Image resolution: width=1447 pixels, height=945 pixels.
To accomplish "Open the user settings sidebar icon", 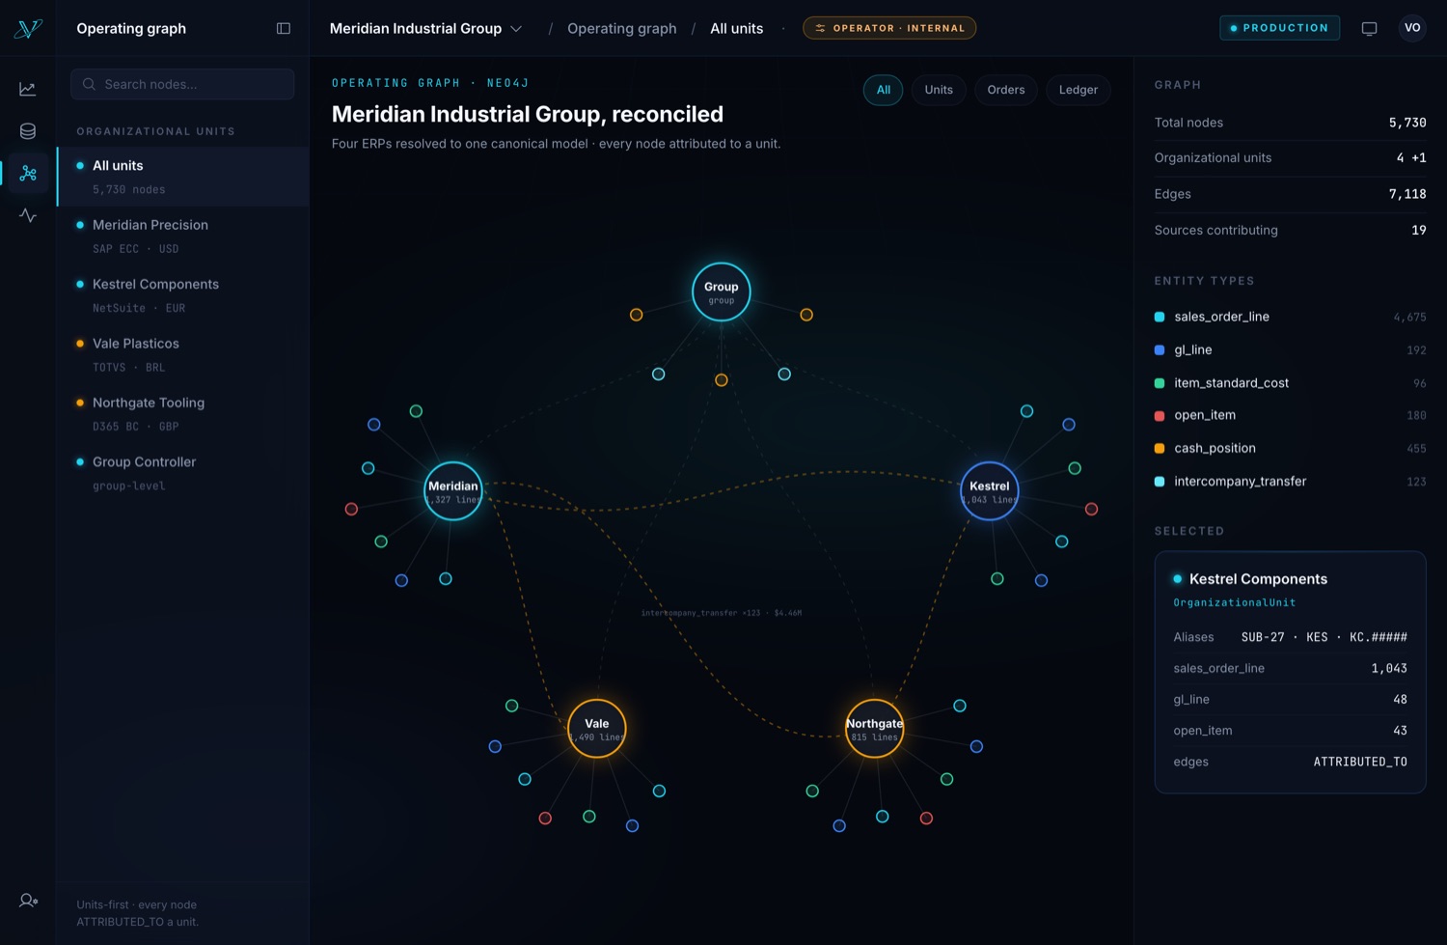I will point(28,901).
